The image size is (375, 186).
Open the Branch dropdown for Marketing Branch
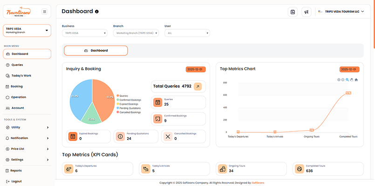[136, 33]
